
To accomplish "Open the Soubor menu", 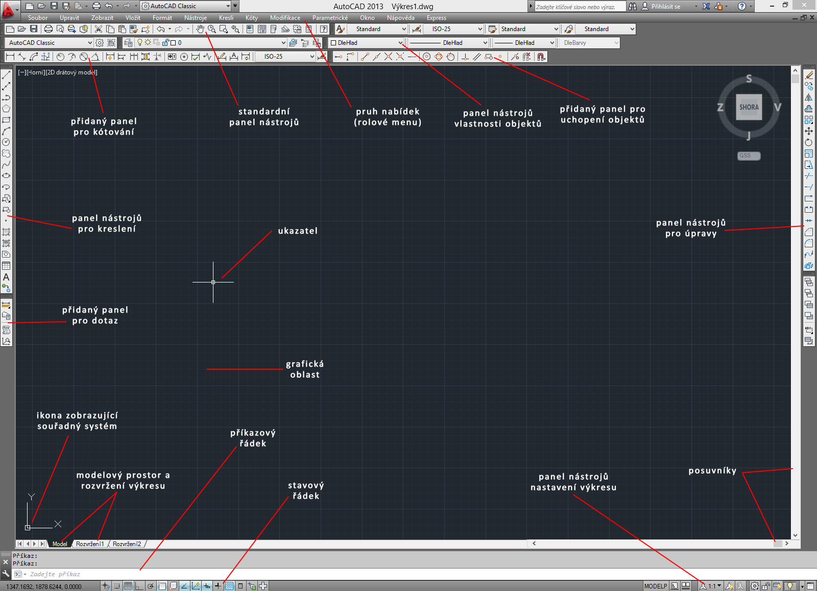I will click(38, 18).
